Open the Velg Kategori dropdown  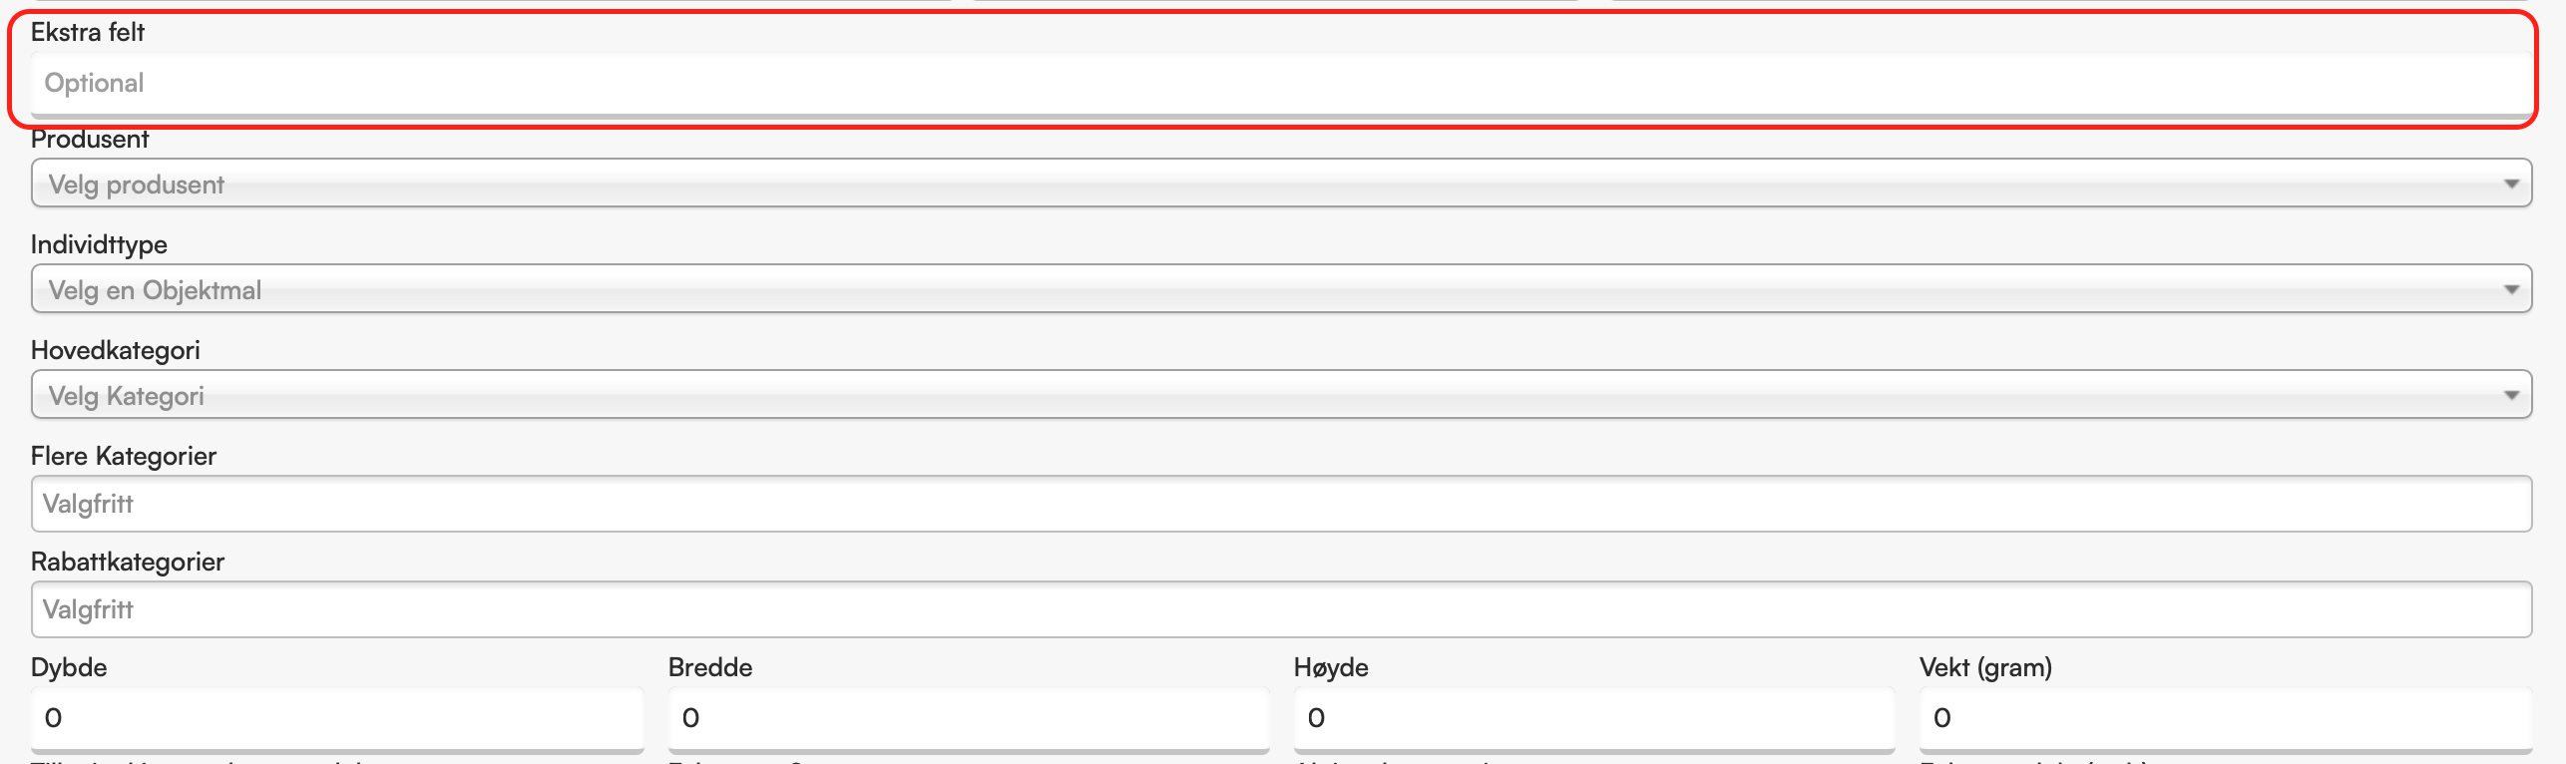[x=1281, y=395]
